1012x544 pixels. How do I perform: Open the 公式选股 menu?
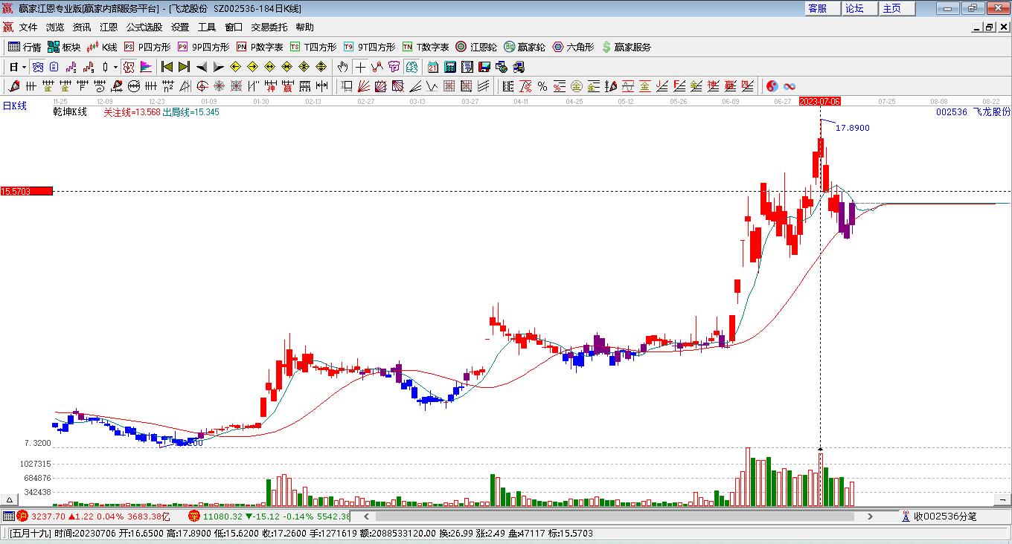(x=144, y=27)
